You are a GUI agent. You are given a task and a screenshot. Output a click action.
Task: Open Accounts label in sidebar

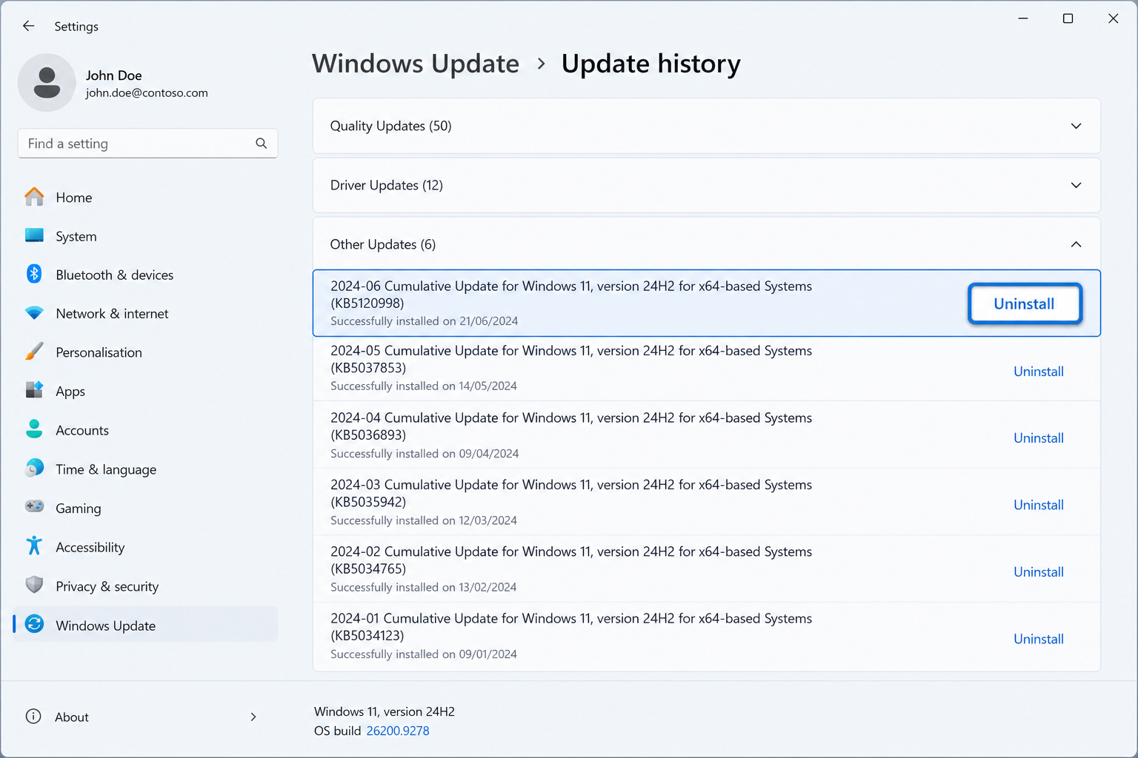pyautogui.click(x=82, y=430)
